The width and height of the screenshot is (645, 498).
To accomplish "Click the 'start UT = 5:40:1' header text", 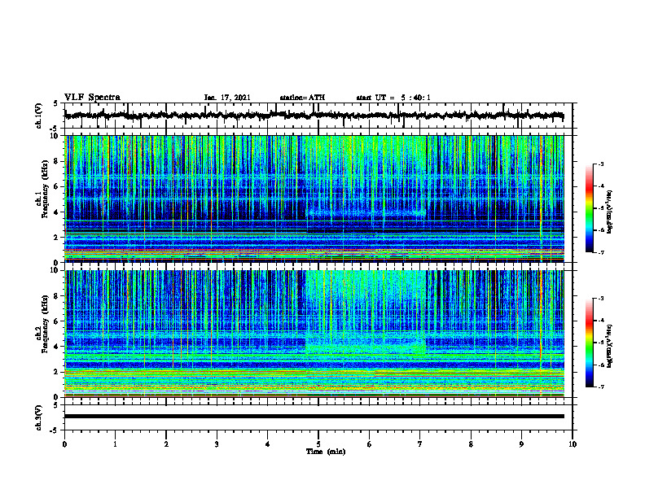I will (393, 98).
